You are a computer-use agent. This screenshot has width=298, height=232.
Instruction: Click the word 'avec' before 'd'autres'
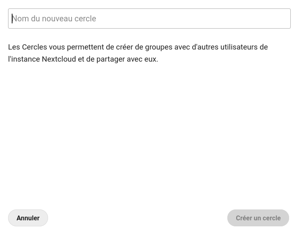pos(182,47)
